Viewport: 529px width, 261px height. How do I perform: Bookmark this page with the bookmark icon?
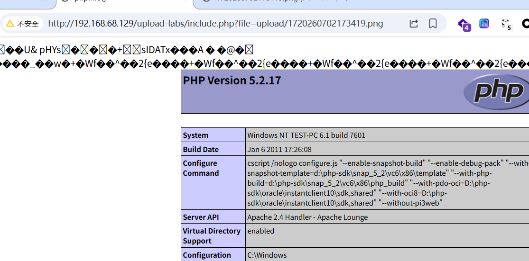tap(433, 24)
